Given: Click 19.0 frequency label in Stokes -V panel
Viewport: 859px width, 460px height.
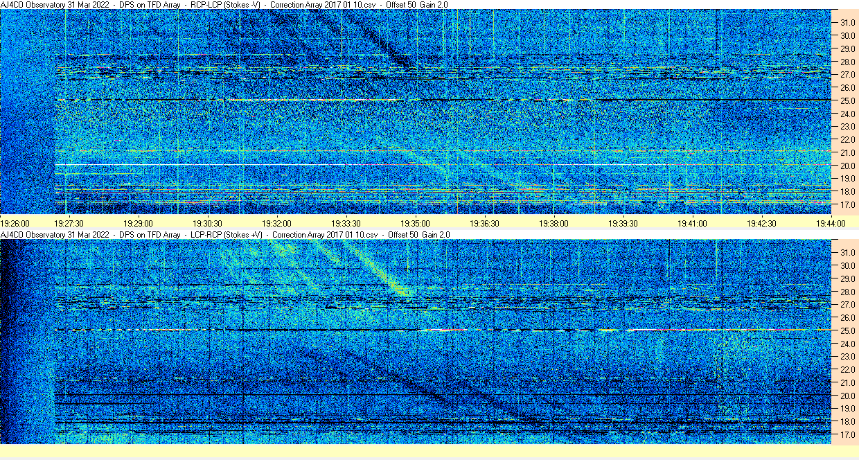Looking at the screenshot, I should (x=847, y=179).
